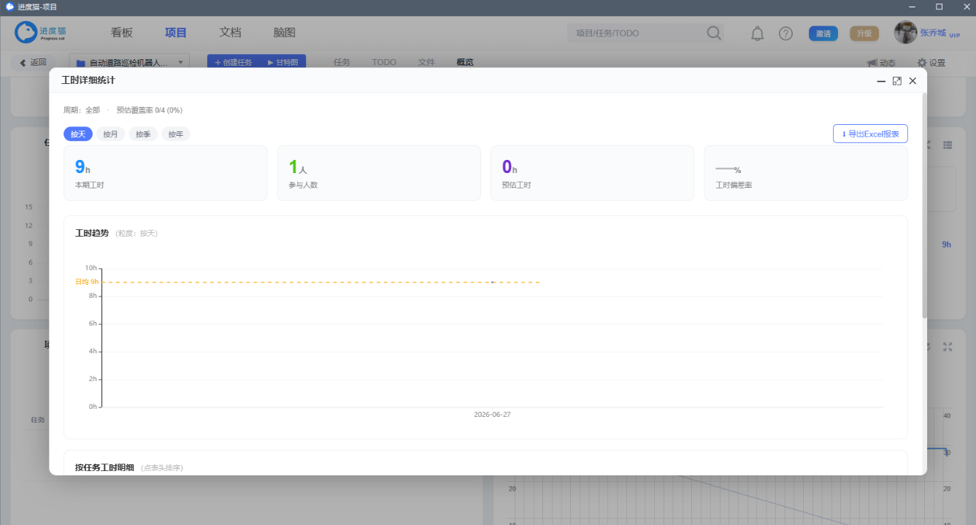Open the notifications bell
Viewport: 976px width, 525px height.
758,34
